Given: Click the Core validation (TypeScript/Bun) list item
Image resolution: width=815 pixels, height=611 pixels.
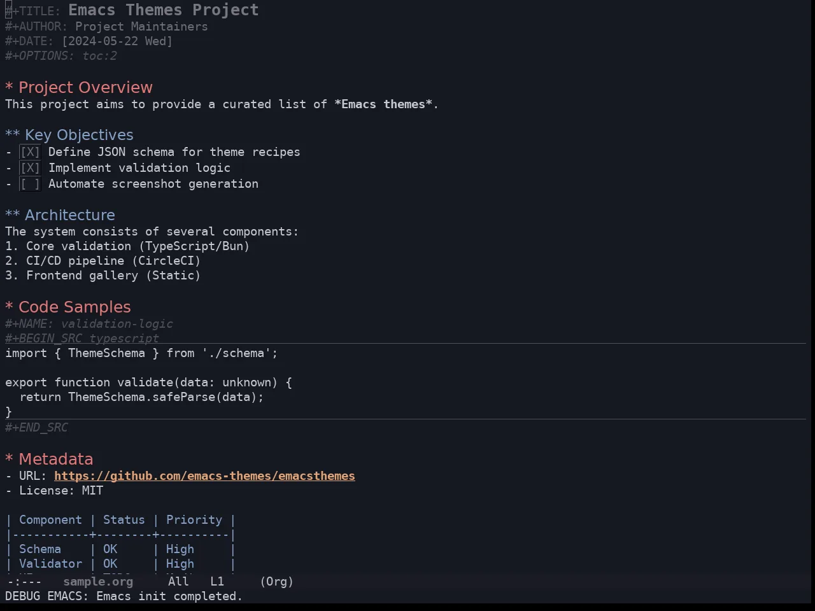Looking at the screenshot, I should click(127, 246).
